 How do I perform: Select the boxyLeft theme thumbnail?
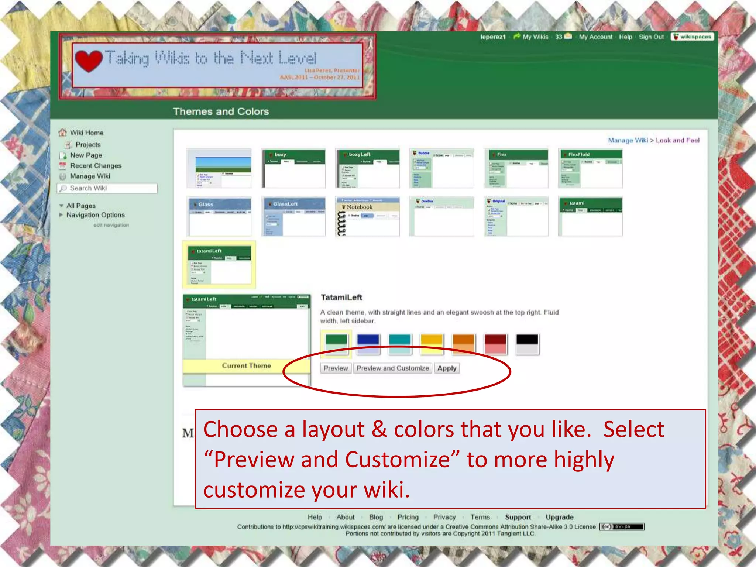point(368,168)
